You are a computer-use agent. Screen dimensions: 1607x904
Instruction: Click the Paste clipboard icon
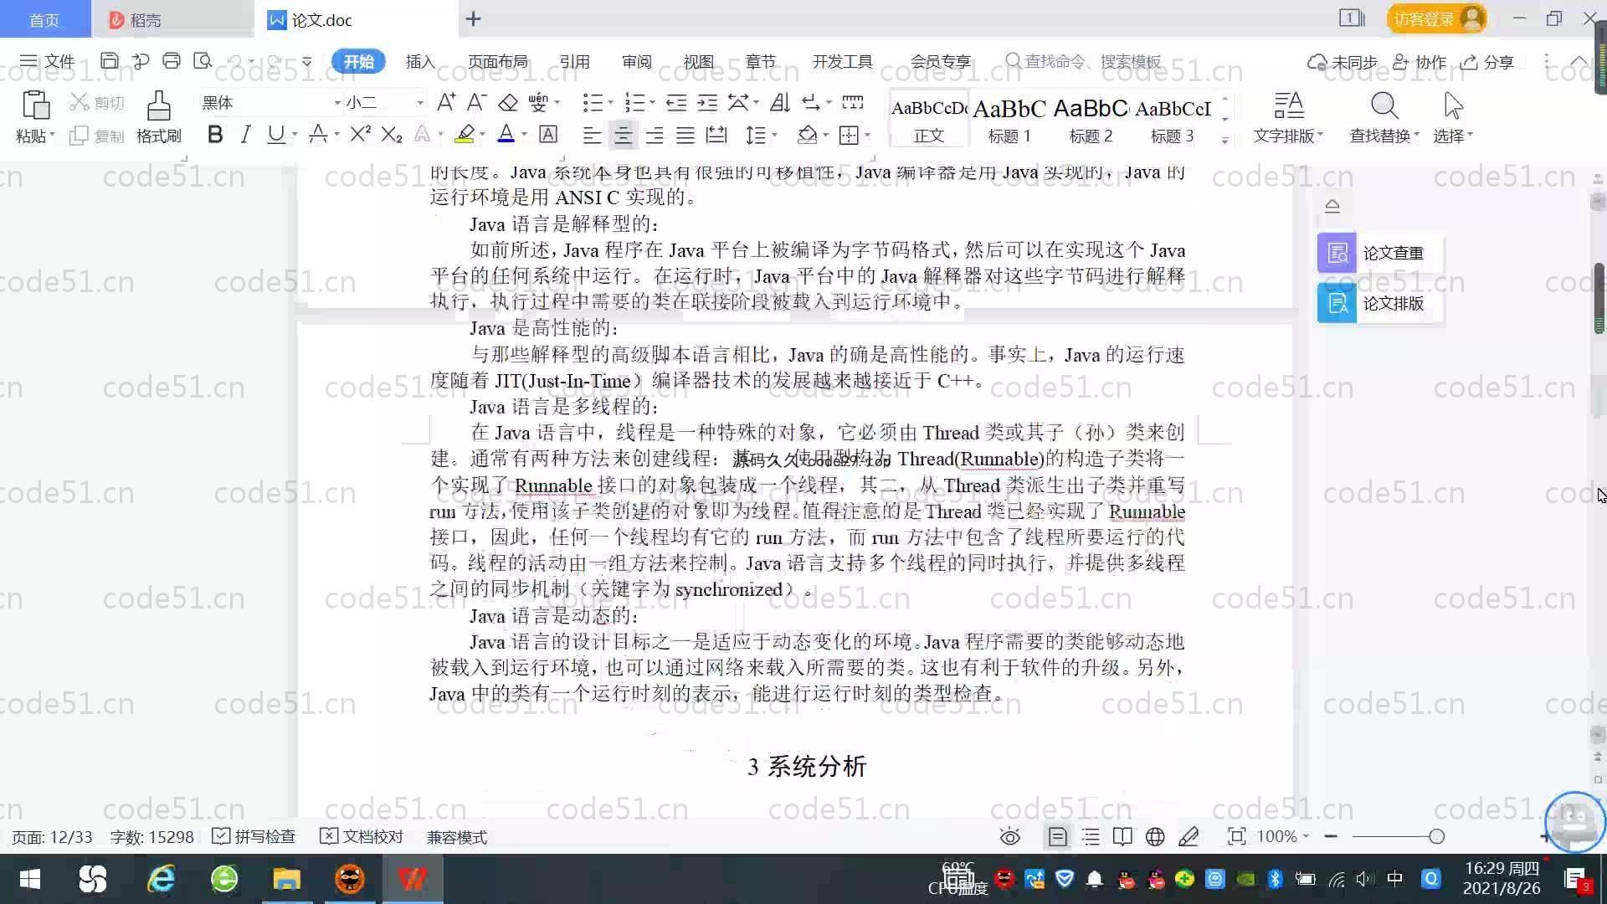(35, 105)
